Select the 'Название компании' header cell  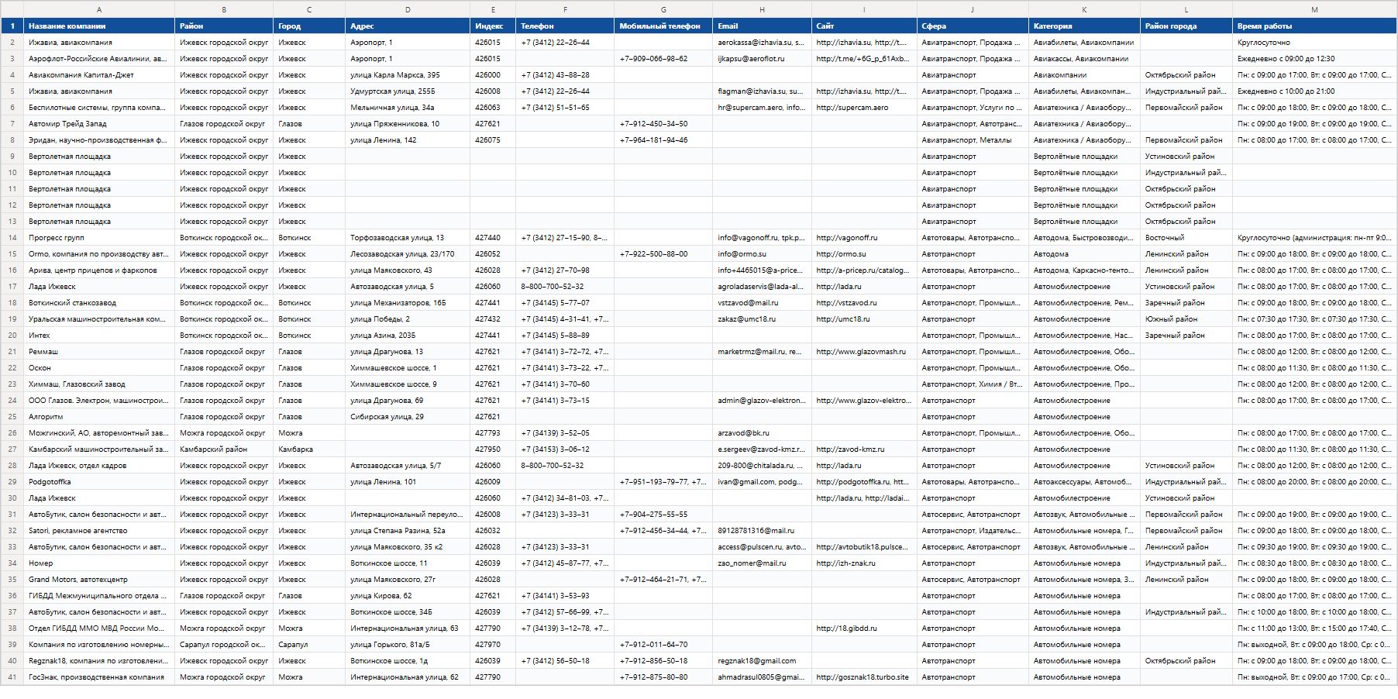point(99,26)
